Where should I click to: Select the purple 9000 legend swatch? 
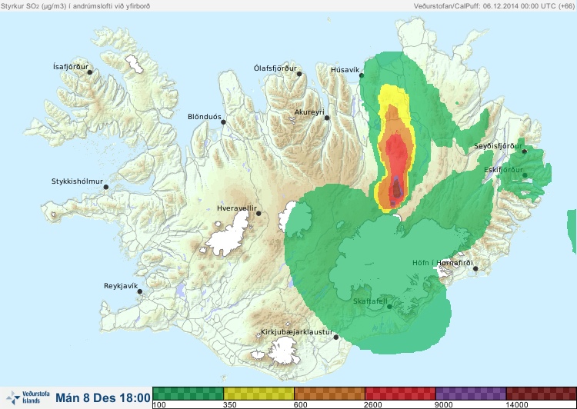471,394
